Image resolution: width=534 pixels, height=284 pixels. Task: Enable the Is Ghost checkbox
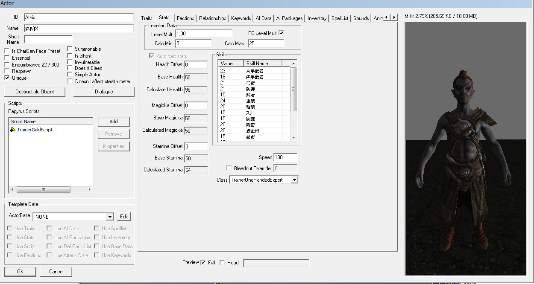tap(70, 56)
